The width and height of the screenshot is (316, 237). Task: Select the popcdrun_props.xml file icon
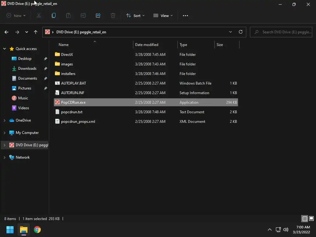(57, 121)
